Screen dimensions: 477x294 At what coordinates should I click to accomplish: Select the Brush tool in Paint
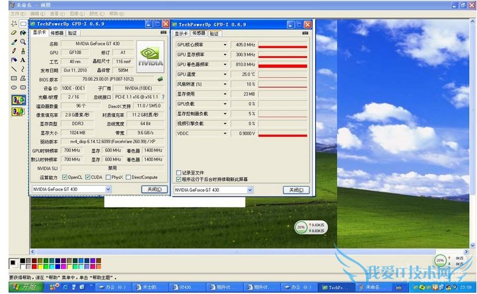pos(23,51)
